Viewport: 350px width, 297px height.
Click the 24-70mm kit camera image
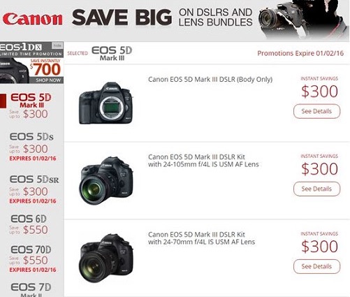106,258
